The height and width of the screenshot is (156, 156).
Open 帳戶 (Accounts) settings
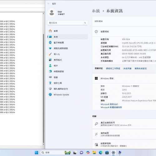coord(68,66)
